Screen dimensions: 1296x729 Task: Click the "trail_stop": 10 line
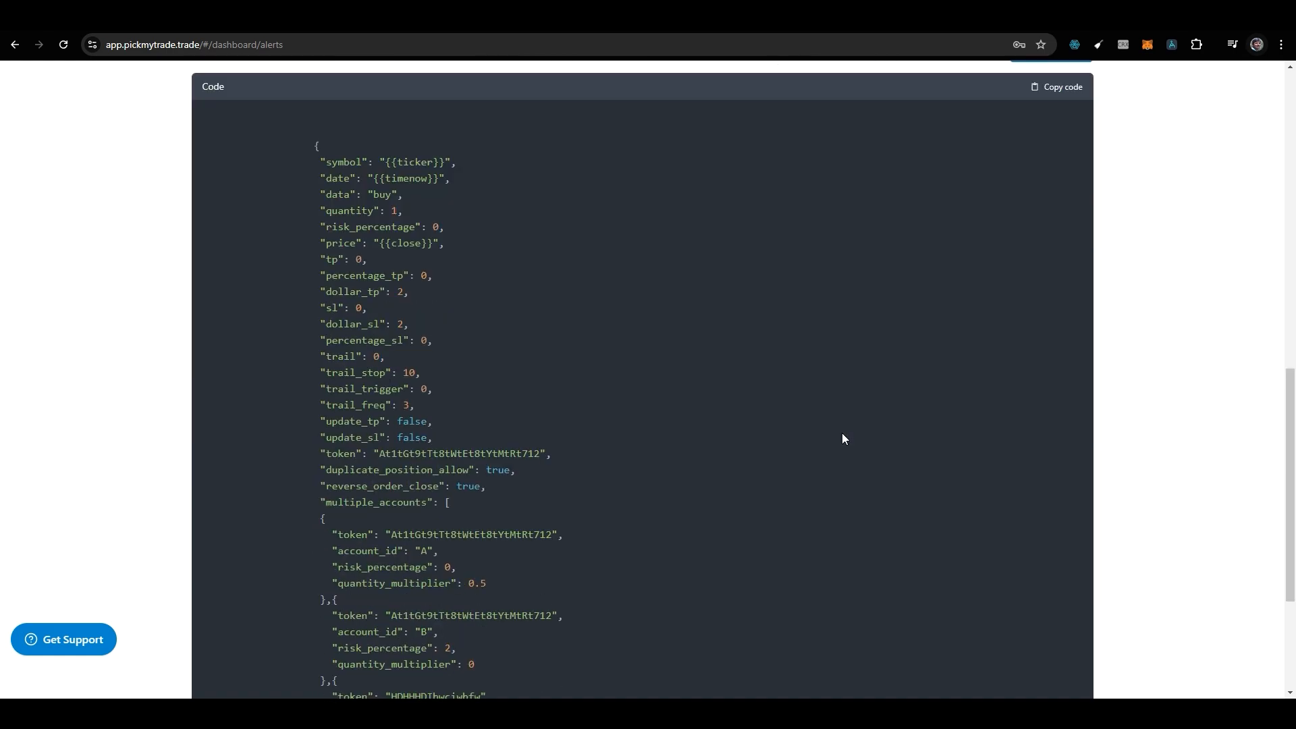pyautogui.click(x=370, y=373)
